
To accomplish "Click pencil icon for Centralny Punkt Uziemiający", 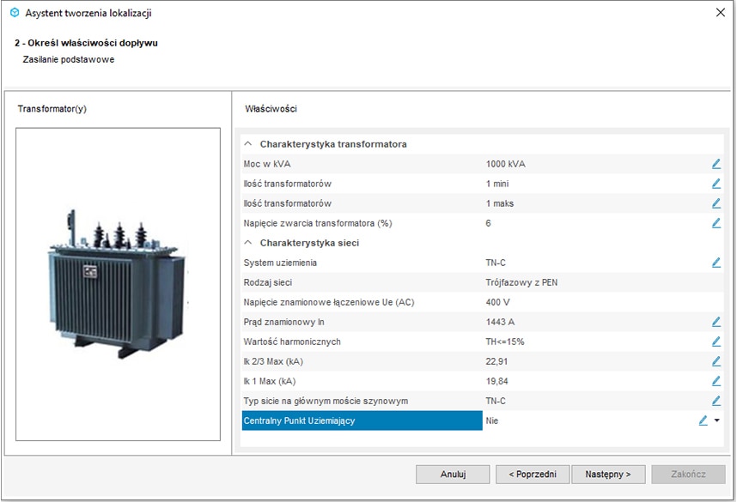I will coord(703,420).
